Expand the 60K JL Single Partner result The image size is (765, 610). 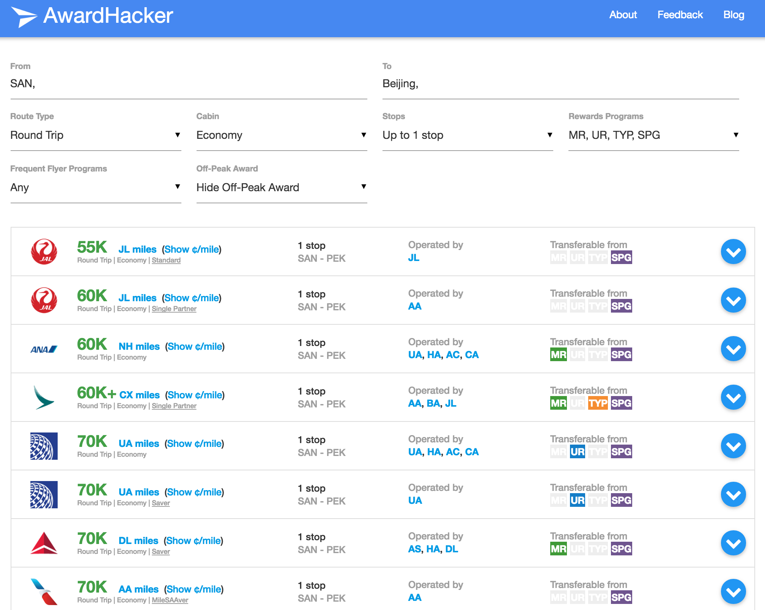click(x=733, y=300)
